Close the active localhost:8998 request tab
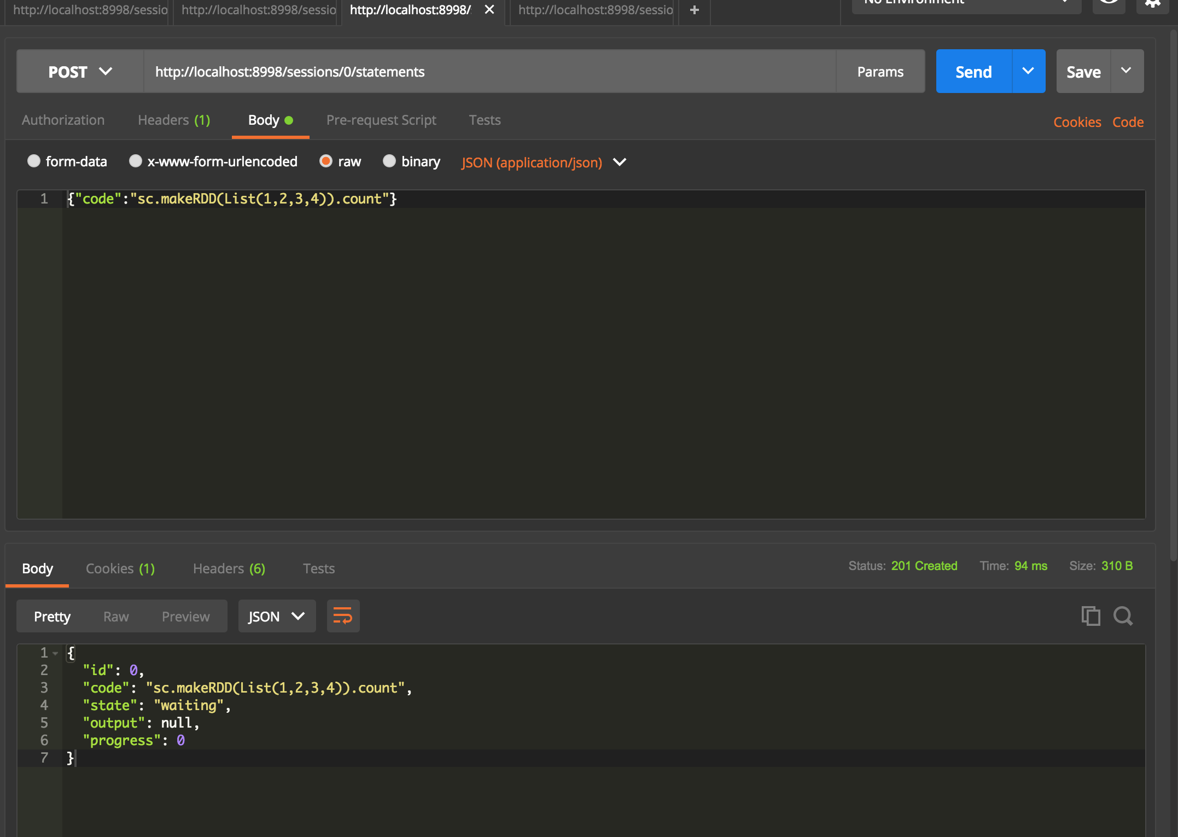Viewport: 1178px width, 837px height. (489, 10)
